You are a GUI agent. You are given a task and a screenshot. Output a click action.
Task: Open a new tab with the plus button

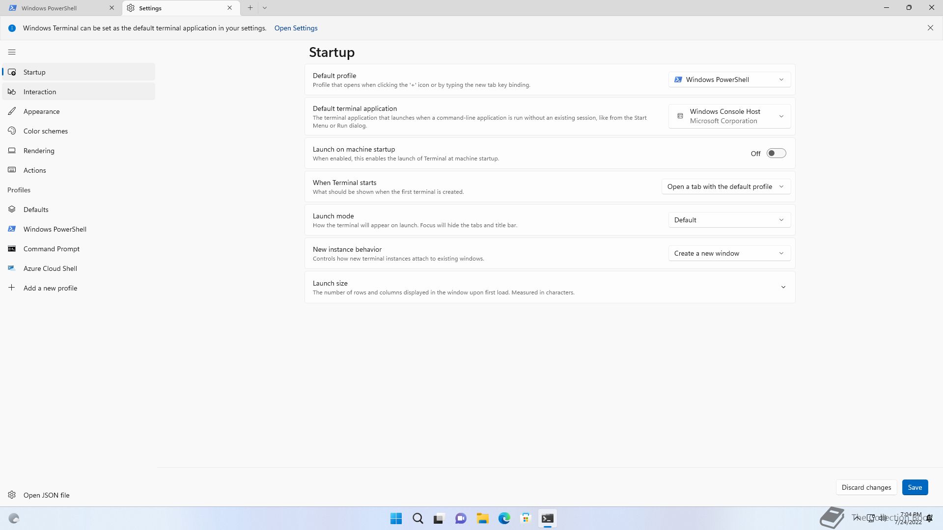pos(250,8)
